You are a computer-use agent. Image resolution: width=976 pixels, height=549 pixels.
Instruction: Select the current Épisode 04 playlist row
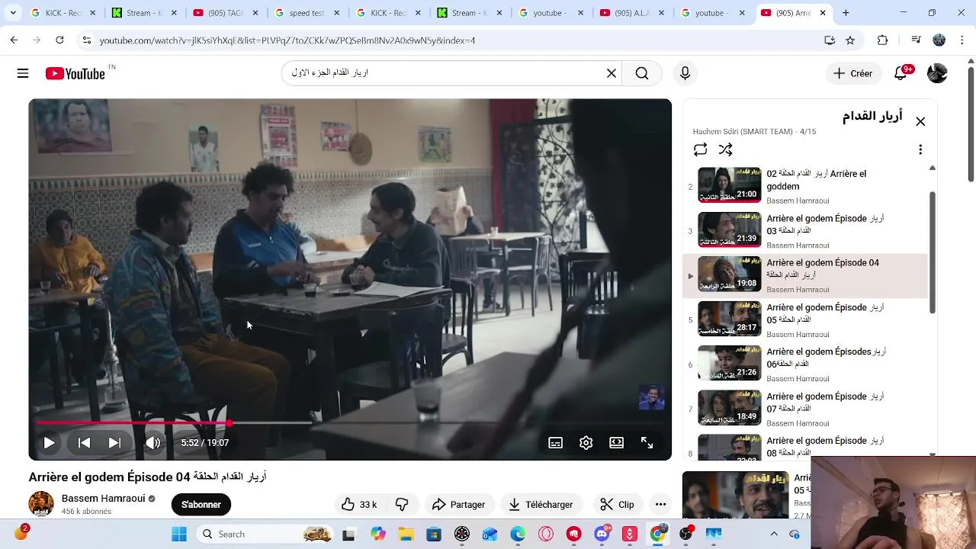pos(805,275)
